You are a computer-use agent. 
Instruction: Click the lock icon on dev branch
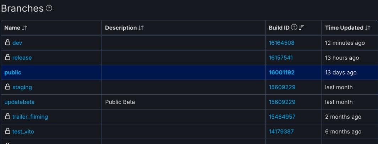(x=7, y=43)
